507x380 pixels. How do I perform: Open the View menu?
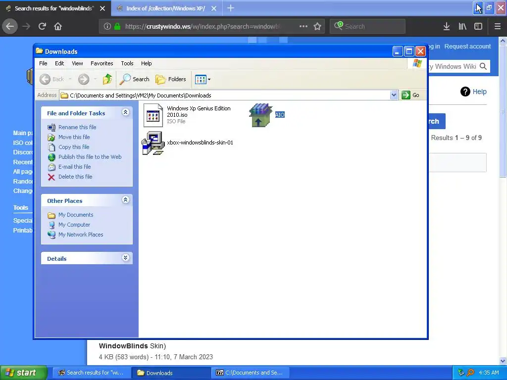[77, 63]
